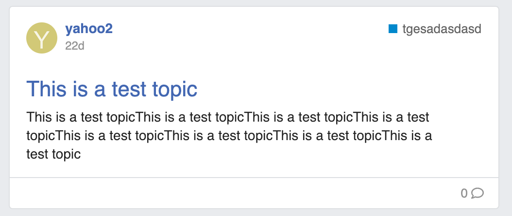Click the letter "Y" inside the avatar circle

(42, 38)
